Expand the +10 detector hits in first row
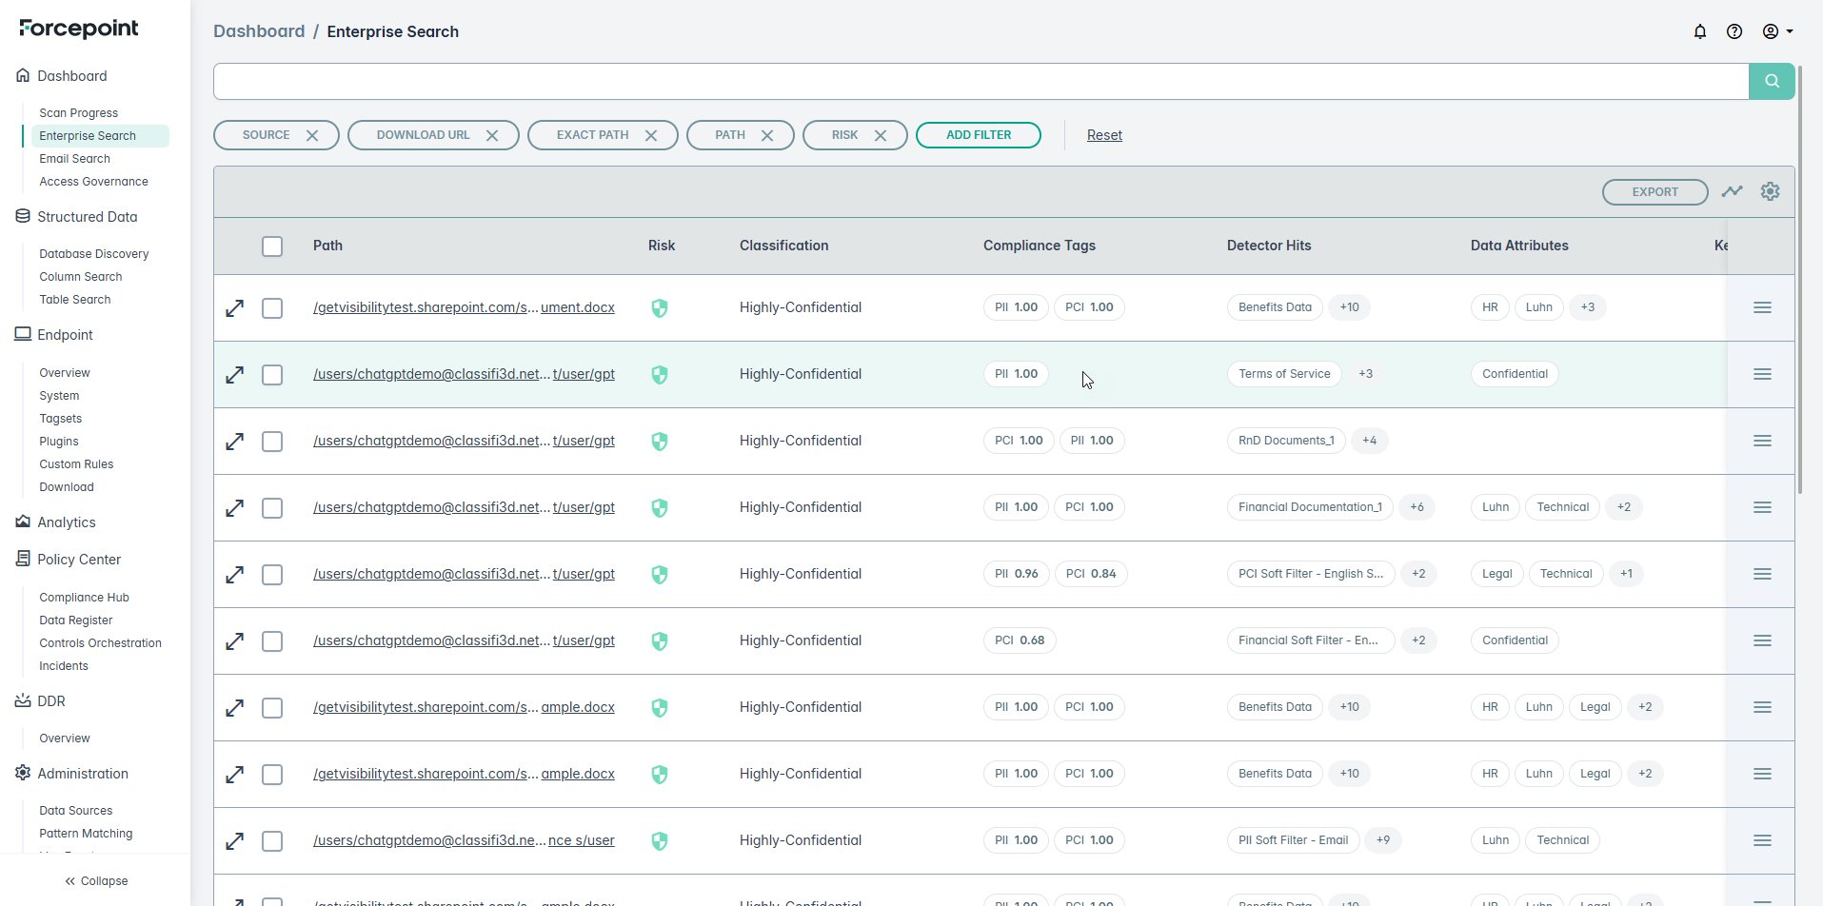1823x906 pixels. [1349, 307]
